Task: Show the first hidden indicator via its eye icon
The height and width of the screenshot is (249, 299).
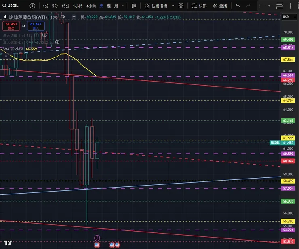Action: (44, 36)
